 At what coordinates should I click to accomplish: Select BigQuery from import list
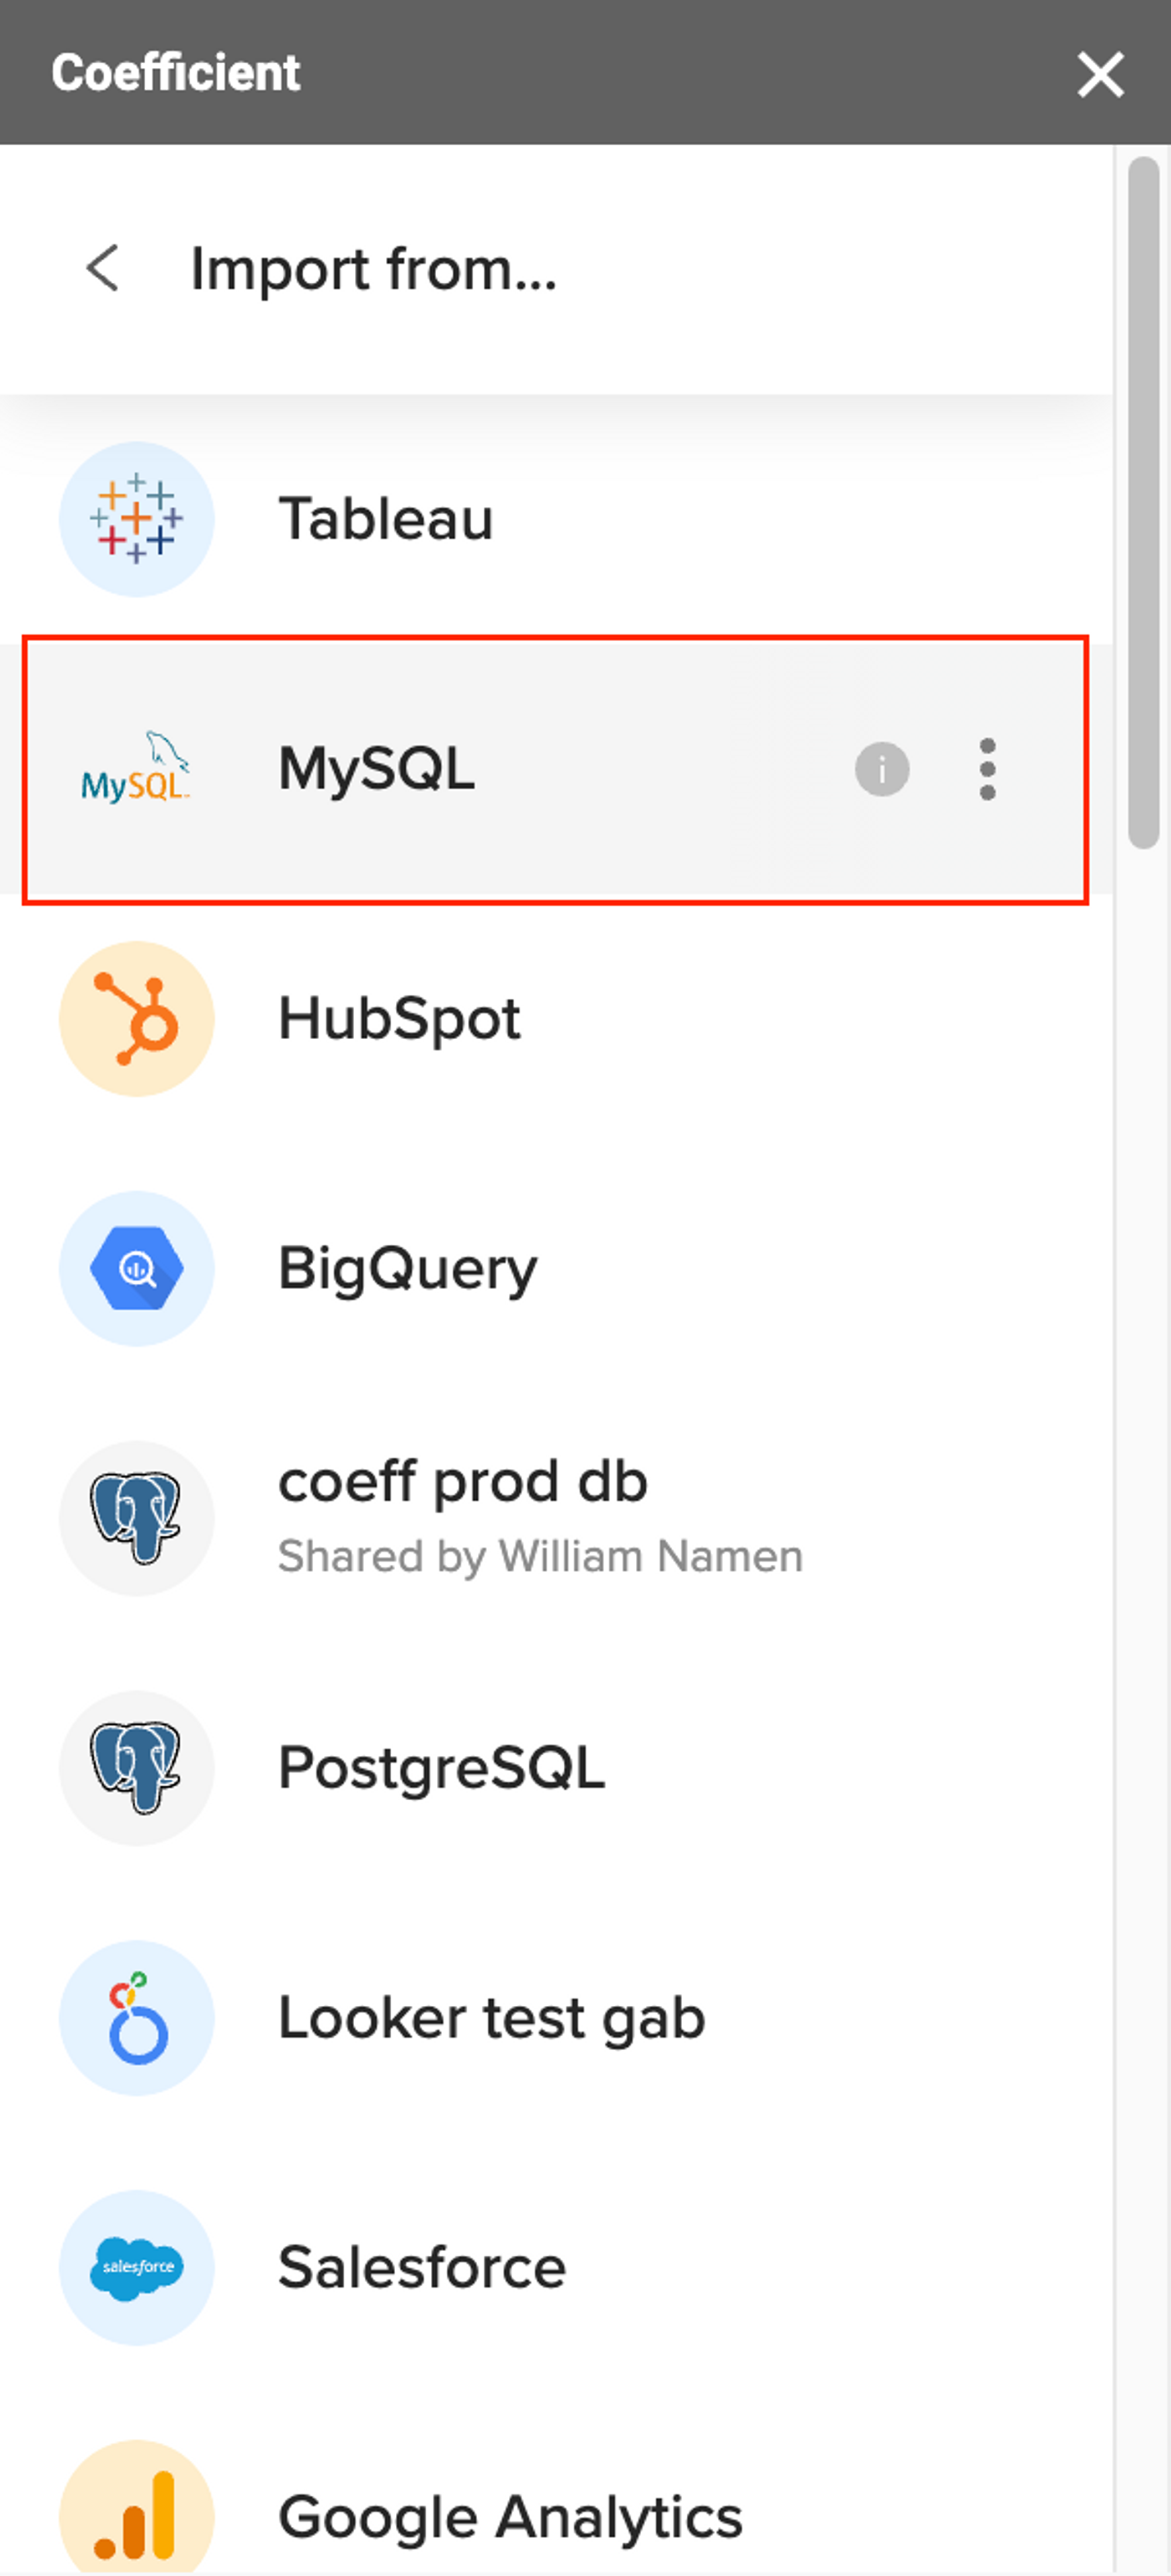(x=408, y=1270)
